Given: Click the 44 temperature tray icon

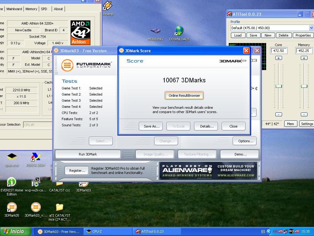Looking at the screenshot, I should point(274,231).
